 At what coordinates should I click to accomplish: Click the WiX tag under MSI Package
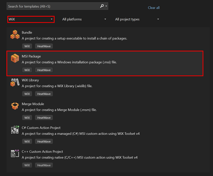[27, 70]
